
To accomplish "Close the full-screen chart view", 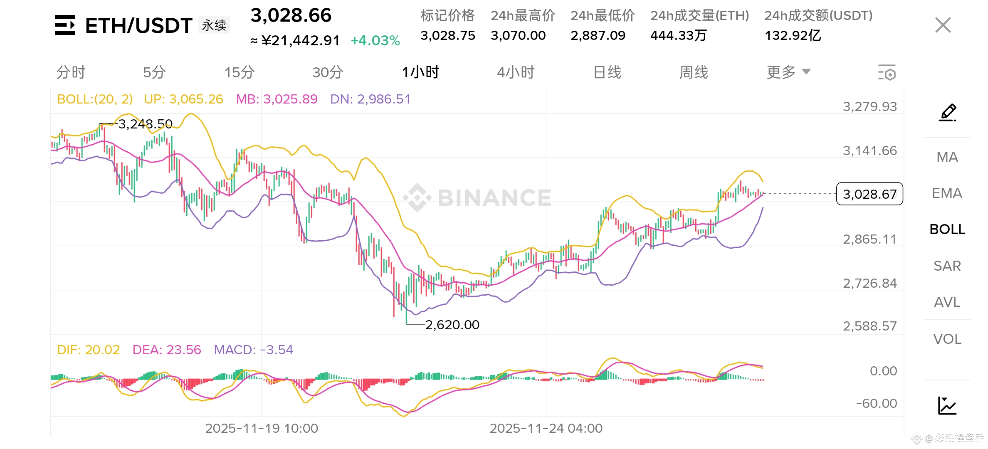I will 943,25.
